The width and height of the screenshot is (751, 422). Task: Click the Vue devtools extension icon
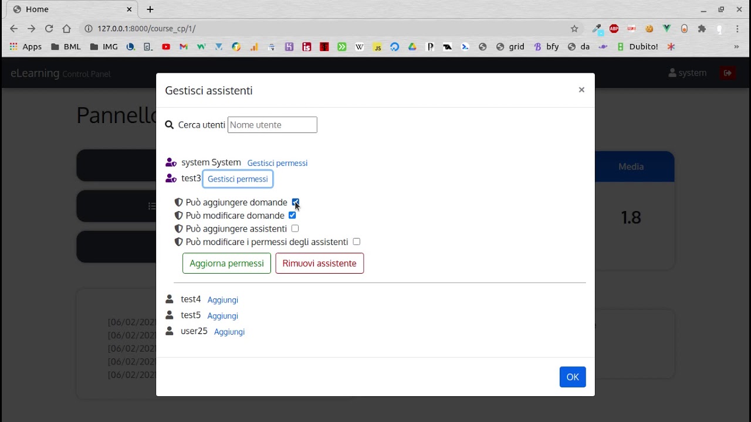(667, 29)
